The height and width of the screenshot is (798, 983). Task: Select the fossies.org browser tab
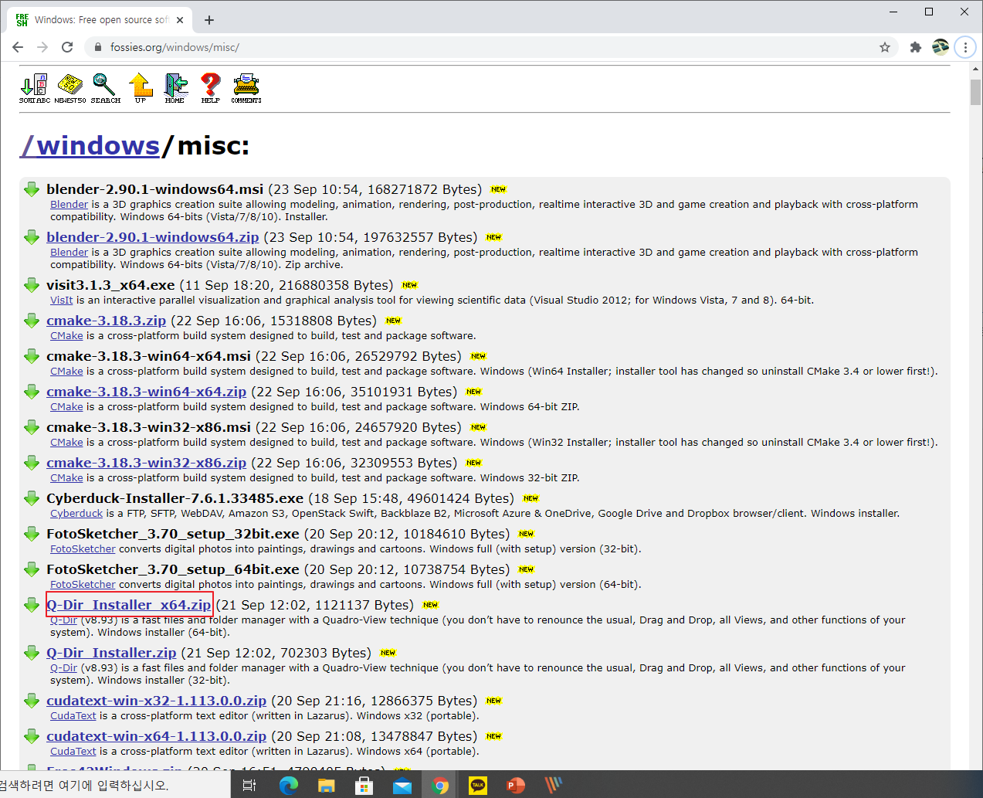click(x=100, y=20)
